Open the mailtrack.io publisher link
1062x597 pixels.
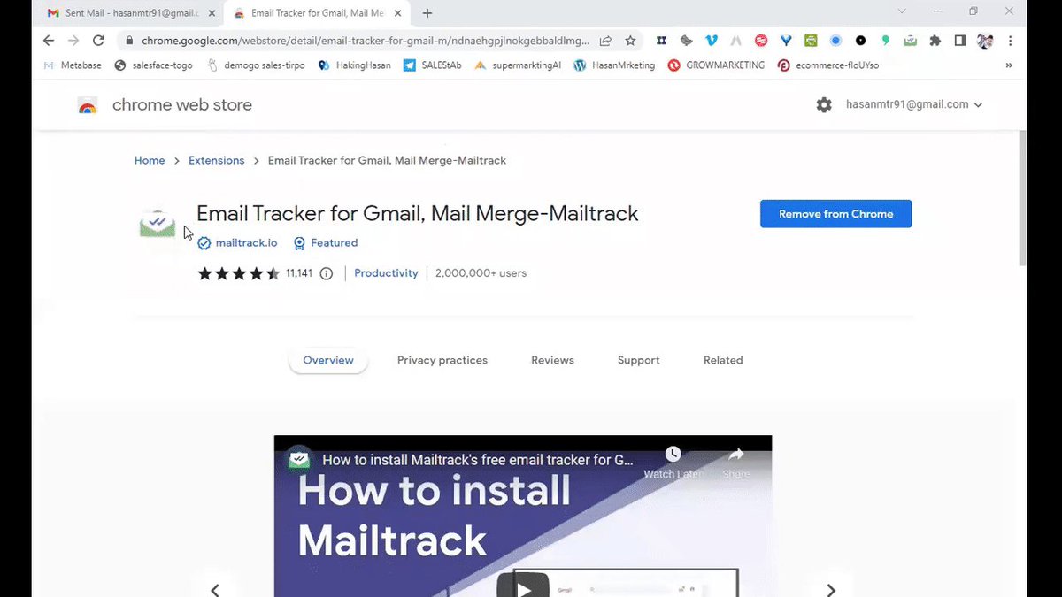tap(246, 242)
